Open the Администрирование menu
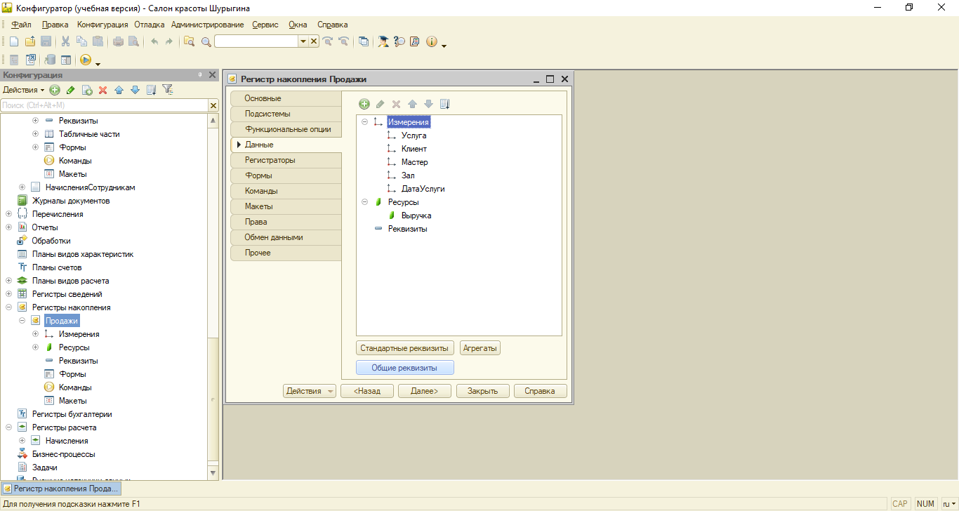The height and width of the screenshot is (511, 959). [208, 25]
